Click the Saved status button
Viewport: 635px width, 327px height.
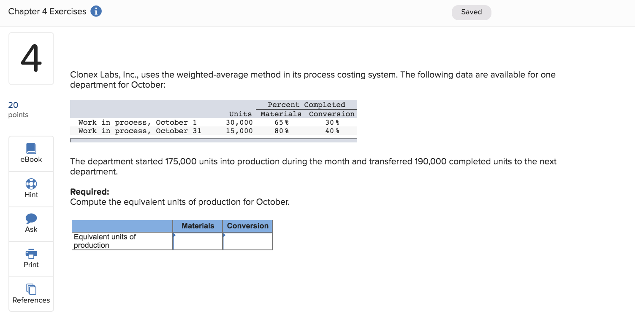pos(471,12)
